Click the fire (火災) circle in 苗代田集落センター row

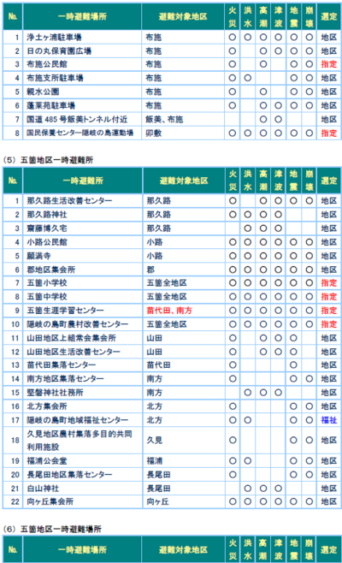click(233, 365)
